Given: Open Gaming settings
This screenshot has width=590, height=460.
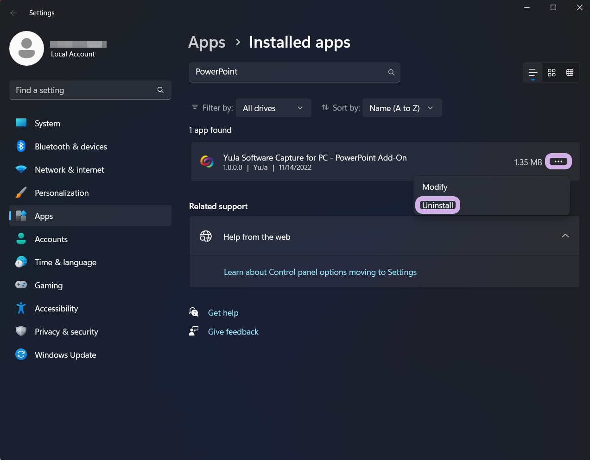Looking at the screenshot, I should pyautogui.click(x=90, y=286).
